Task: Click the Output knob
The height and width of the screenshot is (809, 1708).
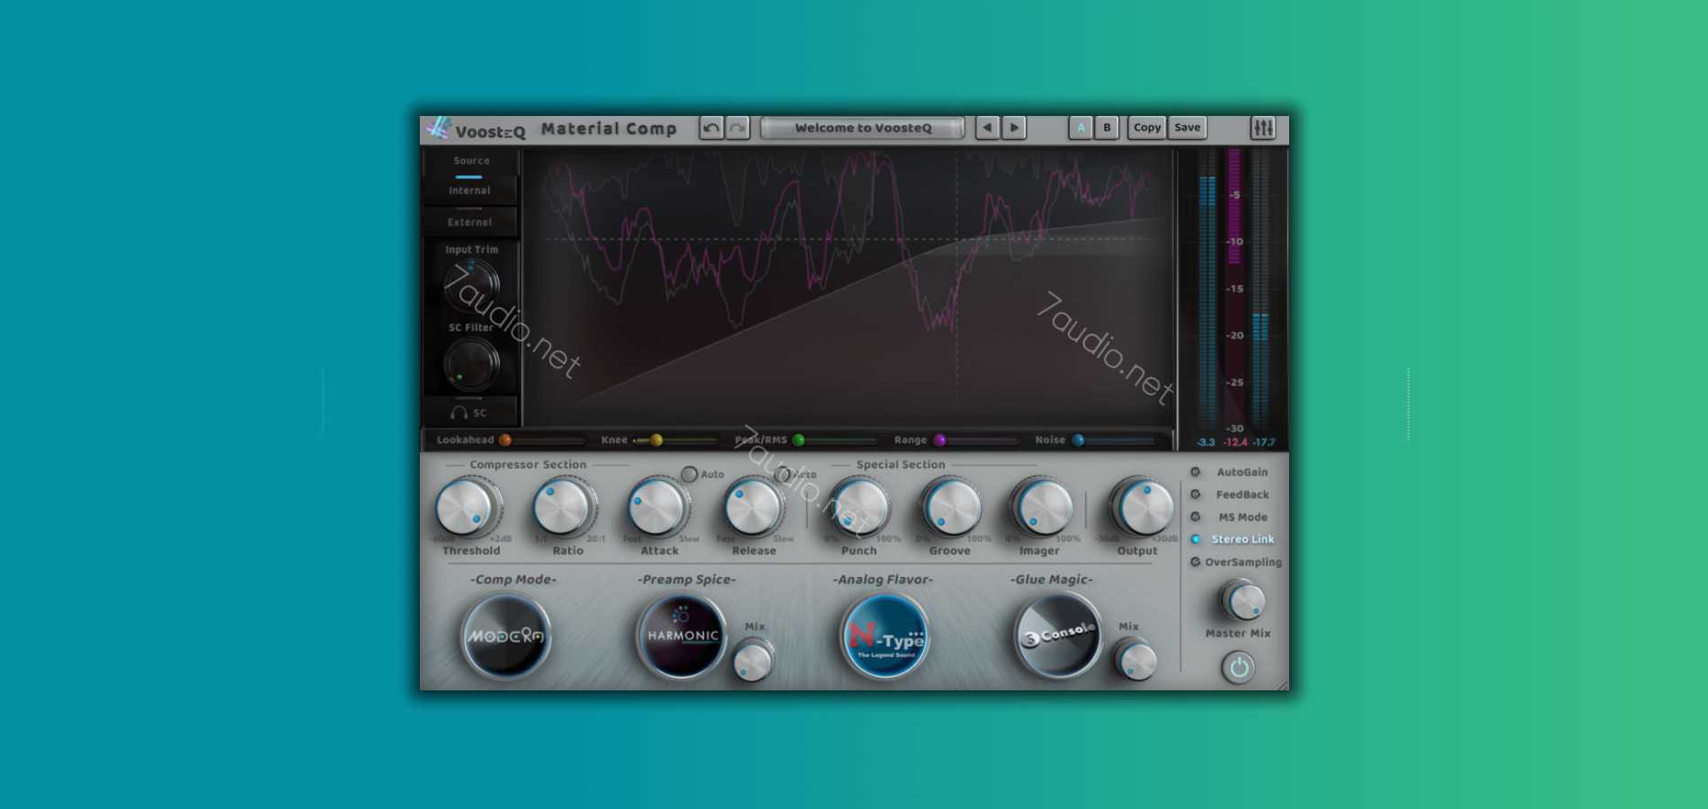Action: coord(1143,507)
